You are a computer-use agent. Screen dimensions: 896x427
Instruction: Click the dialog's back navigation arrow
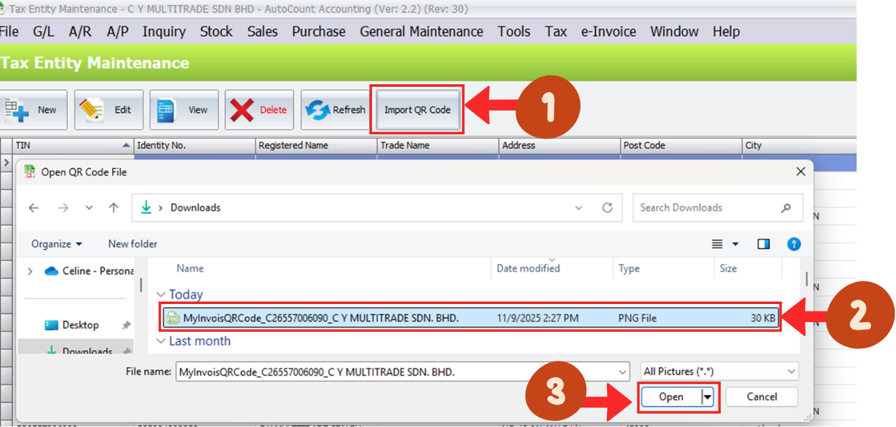pos(34,208)
